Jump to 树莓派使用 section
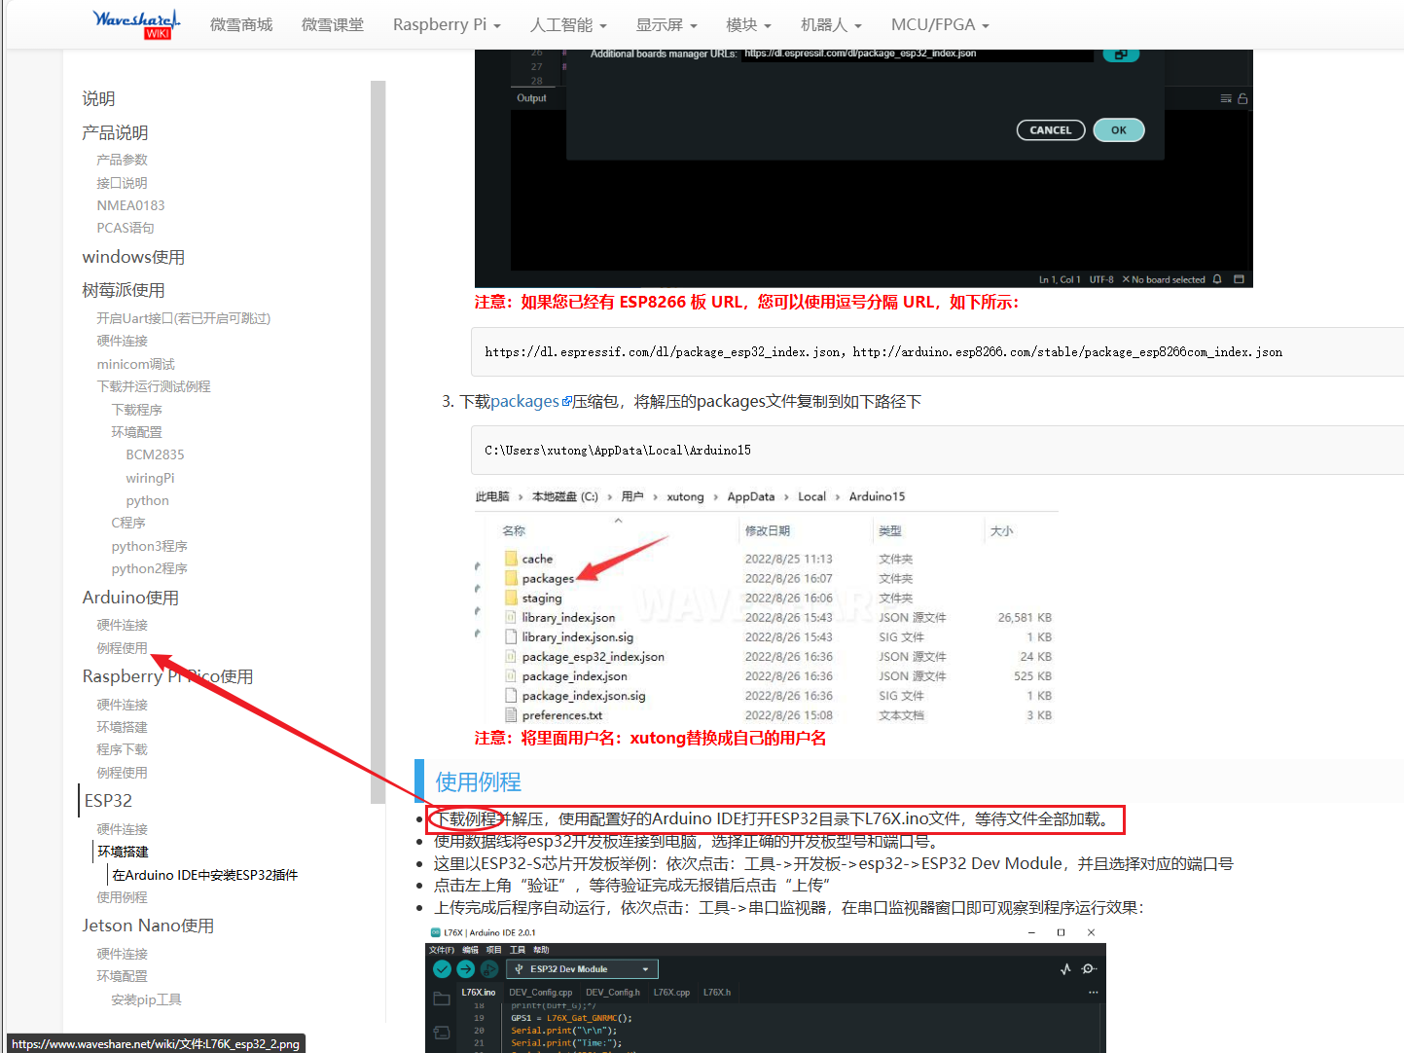 click(x=124, y=290)
